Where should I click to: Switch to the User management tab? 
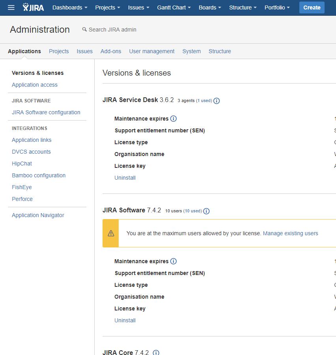click(x=152, y=51)
